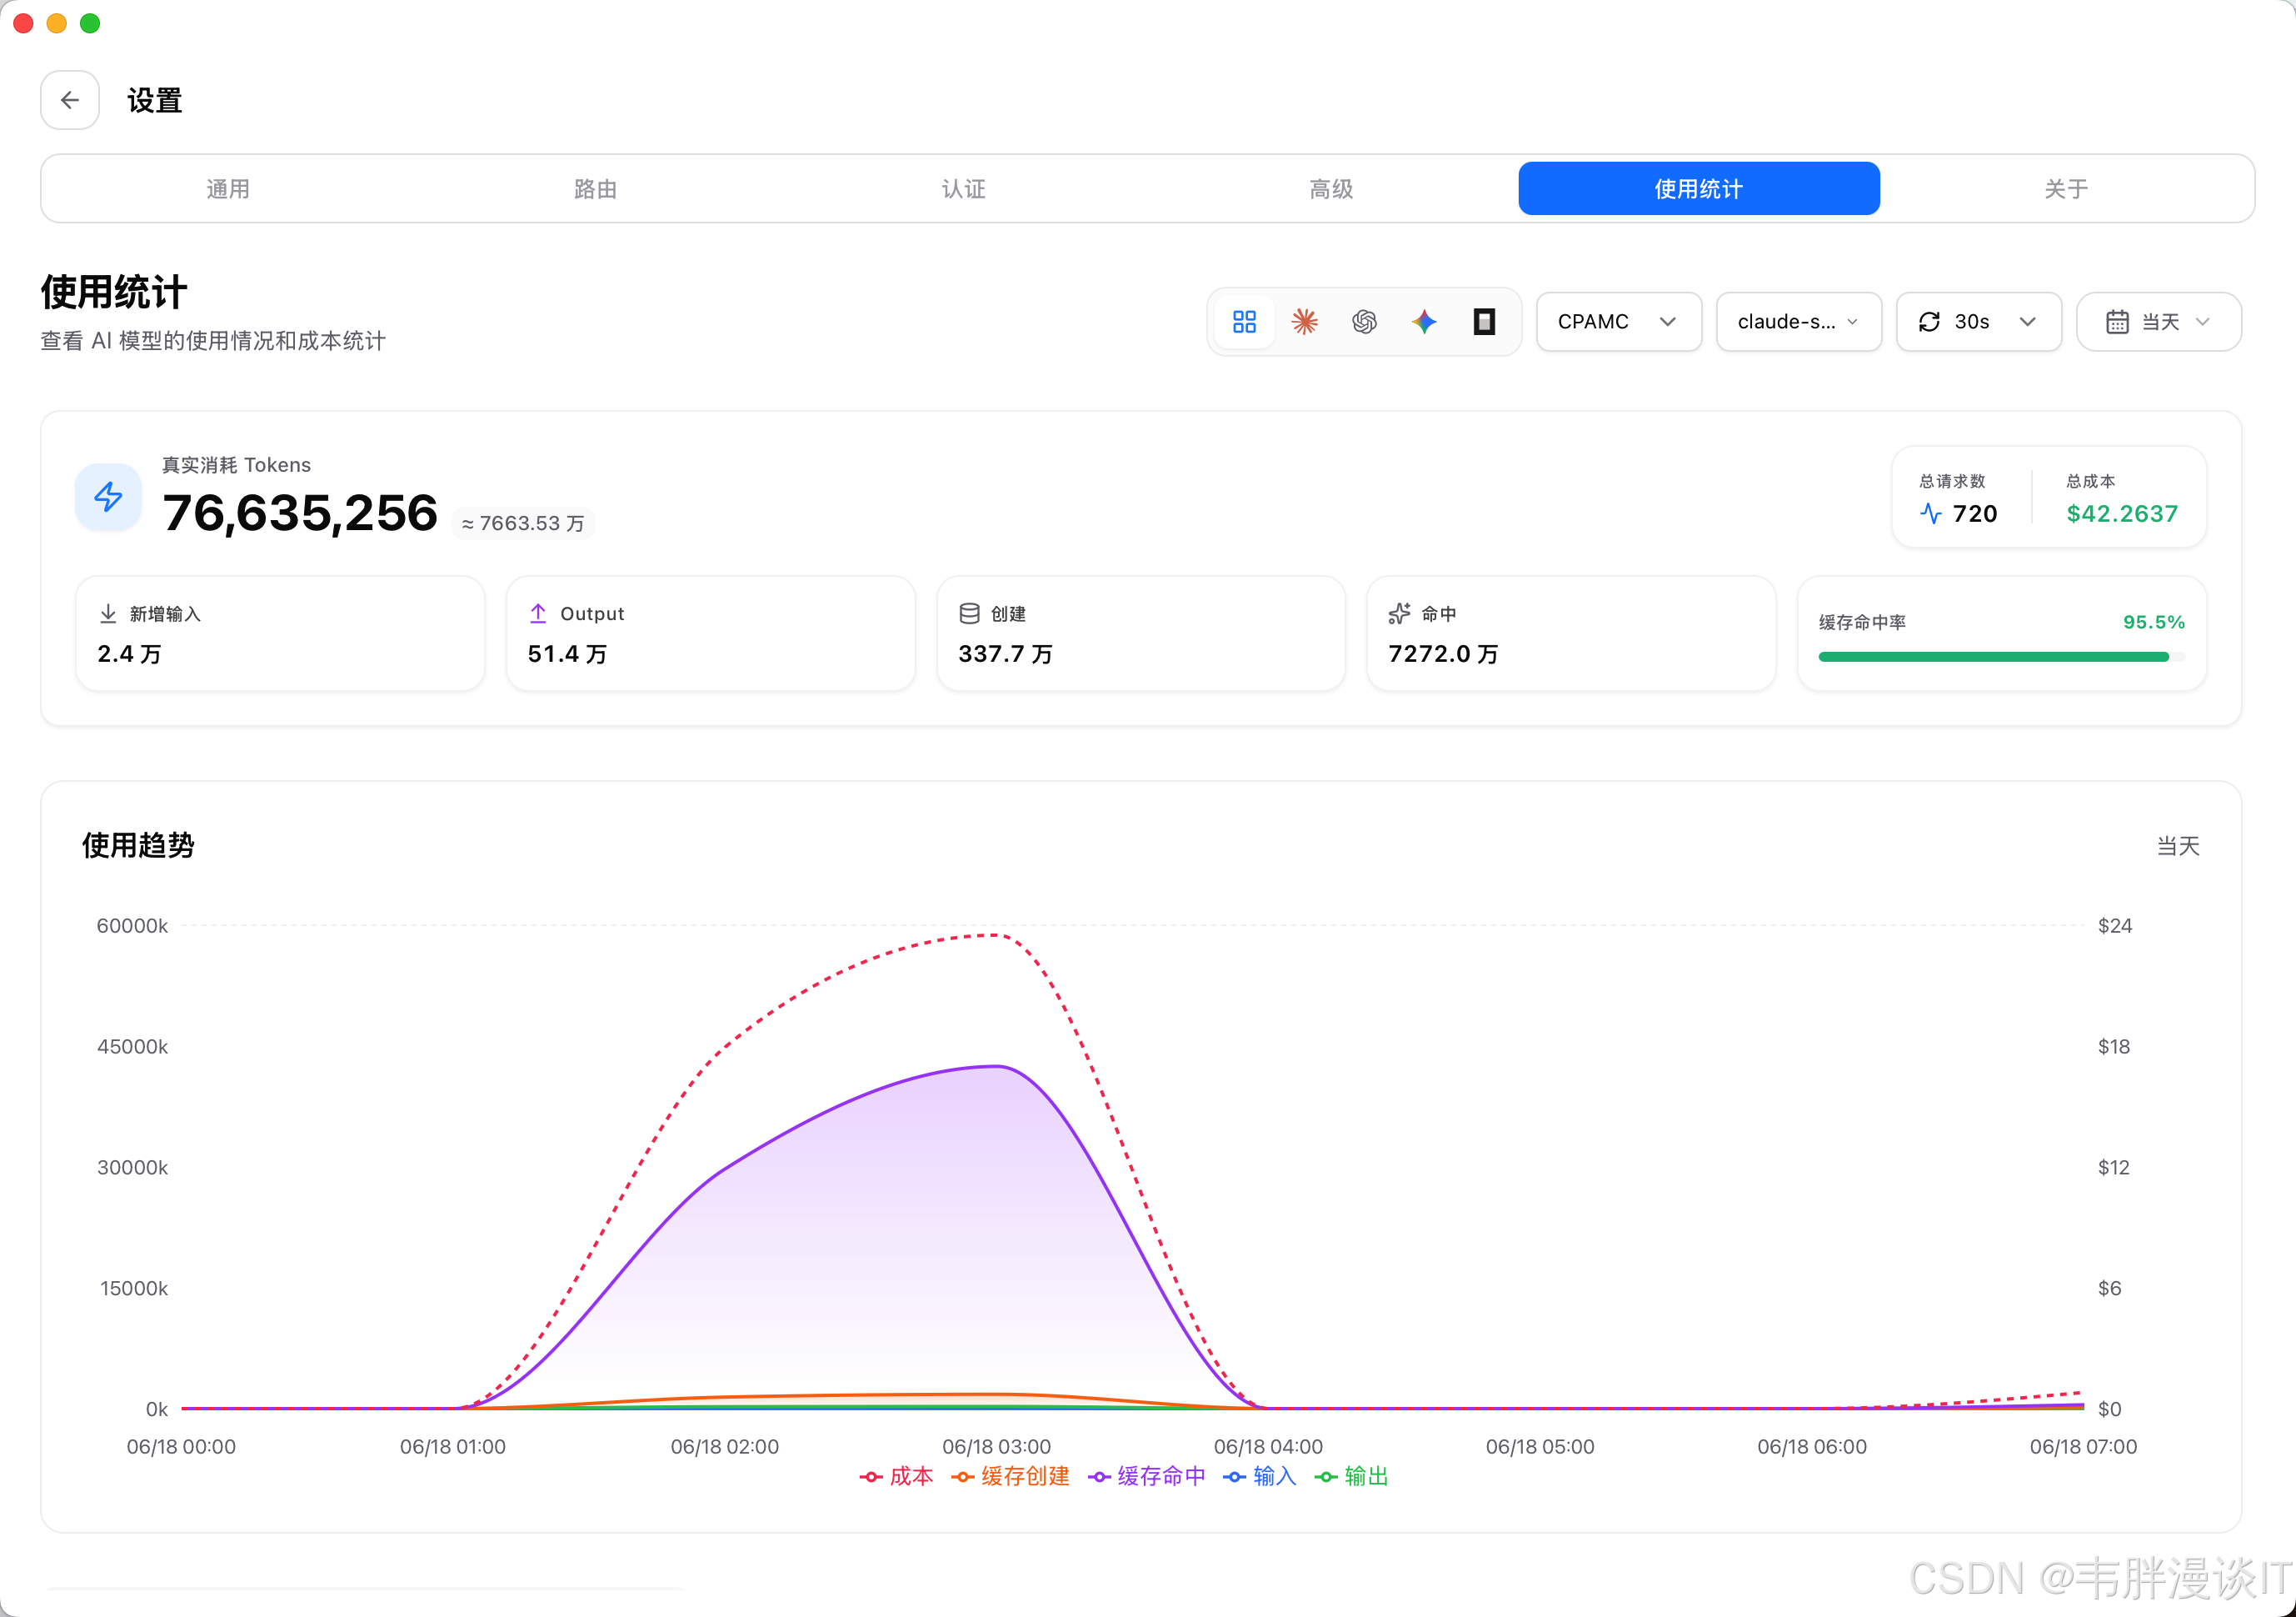Click the refresh icon beside 30s
2296x1617 pixels.
point(1929,321)
